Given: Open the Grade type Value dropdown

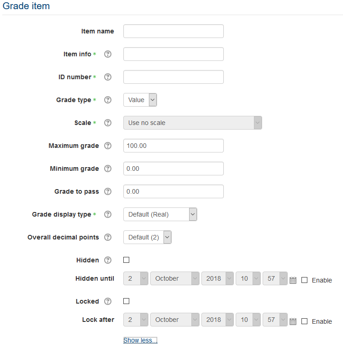Looking at the screenshot, I should coord(140,100).
